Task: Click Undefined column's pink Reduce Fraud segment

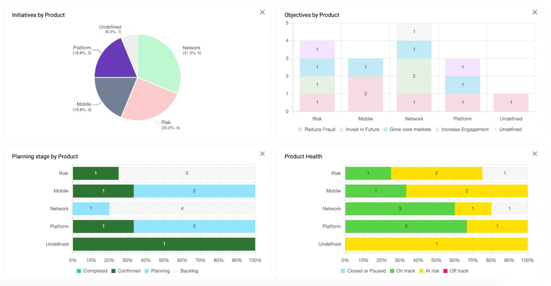Action: (511, 103)
